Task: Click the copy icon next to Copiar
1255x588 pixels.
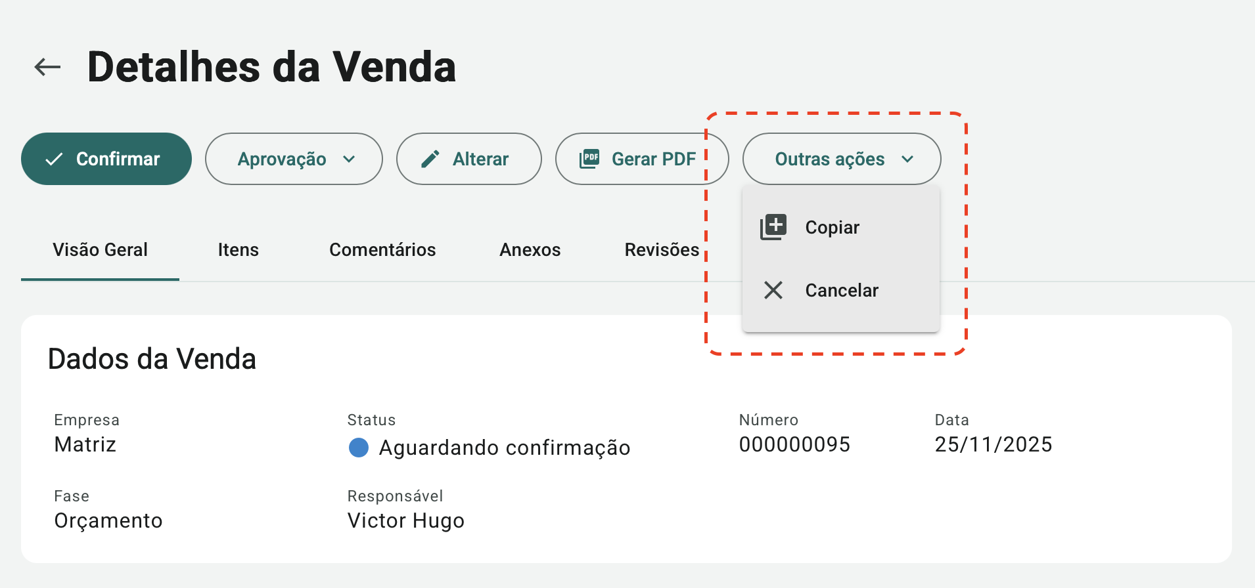Action: [x=773, y=226]
